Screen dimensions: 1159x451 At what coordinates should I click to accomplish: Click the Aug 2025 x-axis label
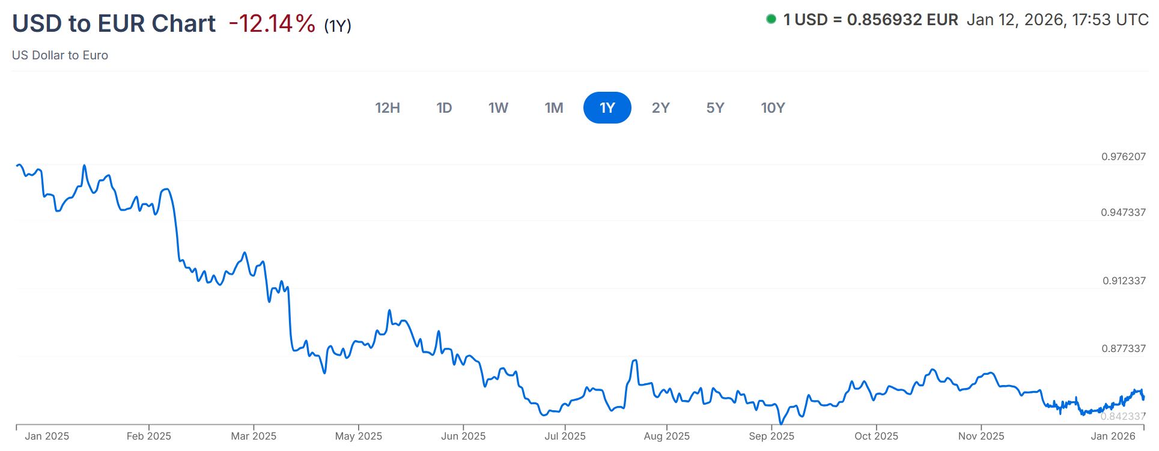(667, 436)
